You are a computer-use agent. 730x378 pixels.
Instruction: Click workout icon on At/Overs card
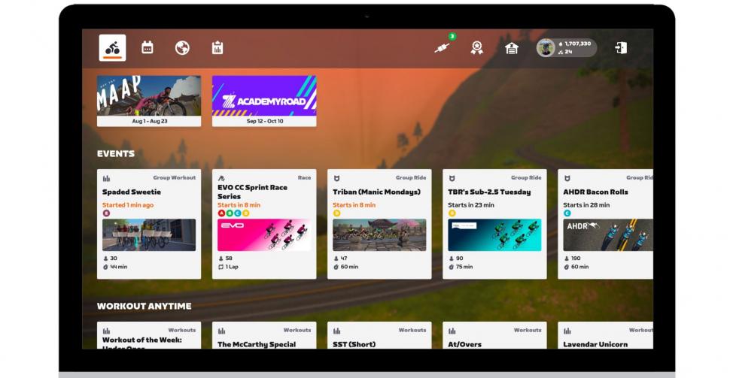tap(452, 331)
